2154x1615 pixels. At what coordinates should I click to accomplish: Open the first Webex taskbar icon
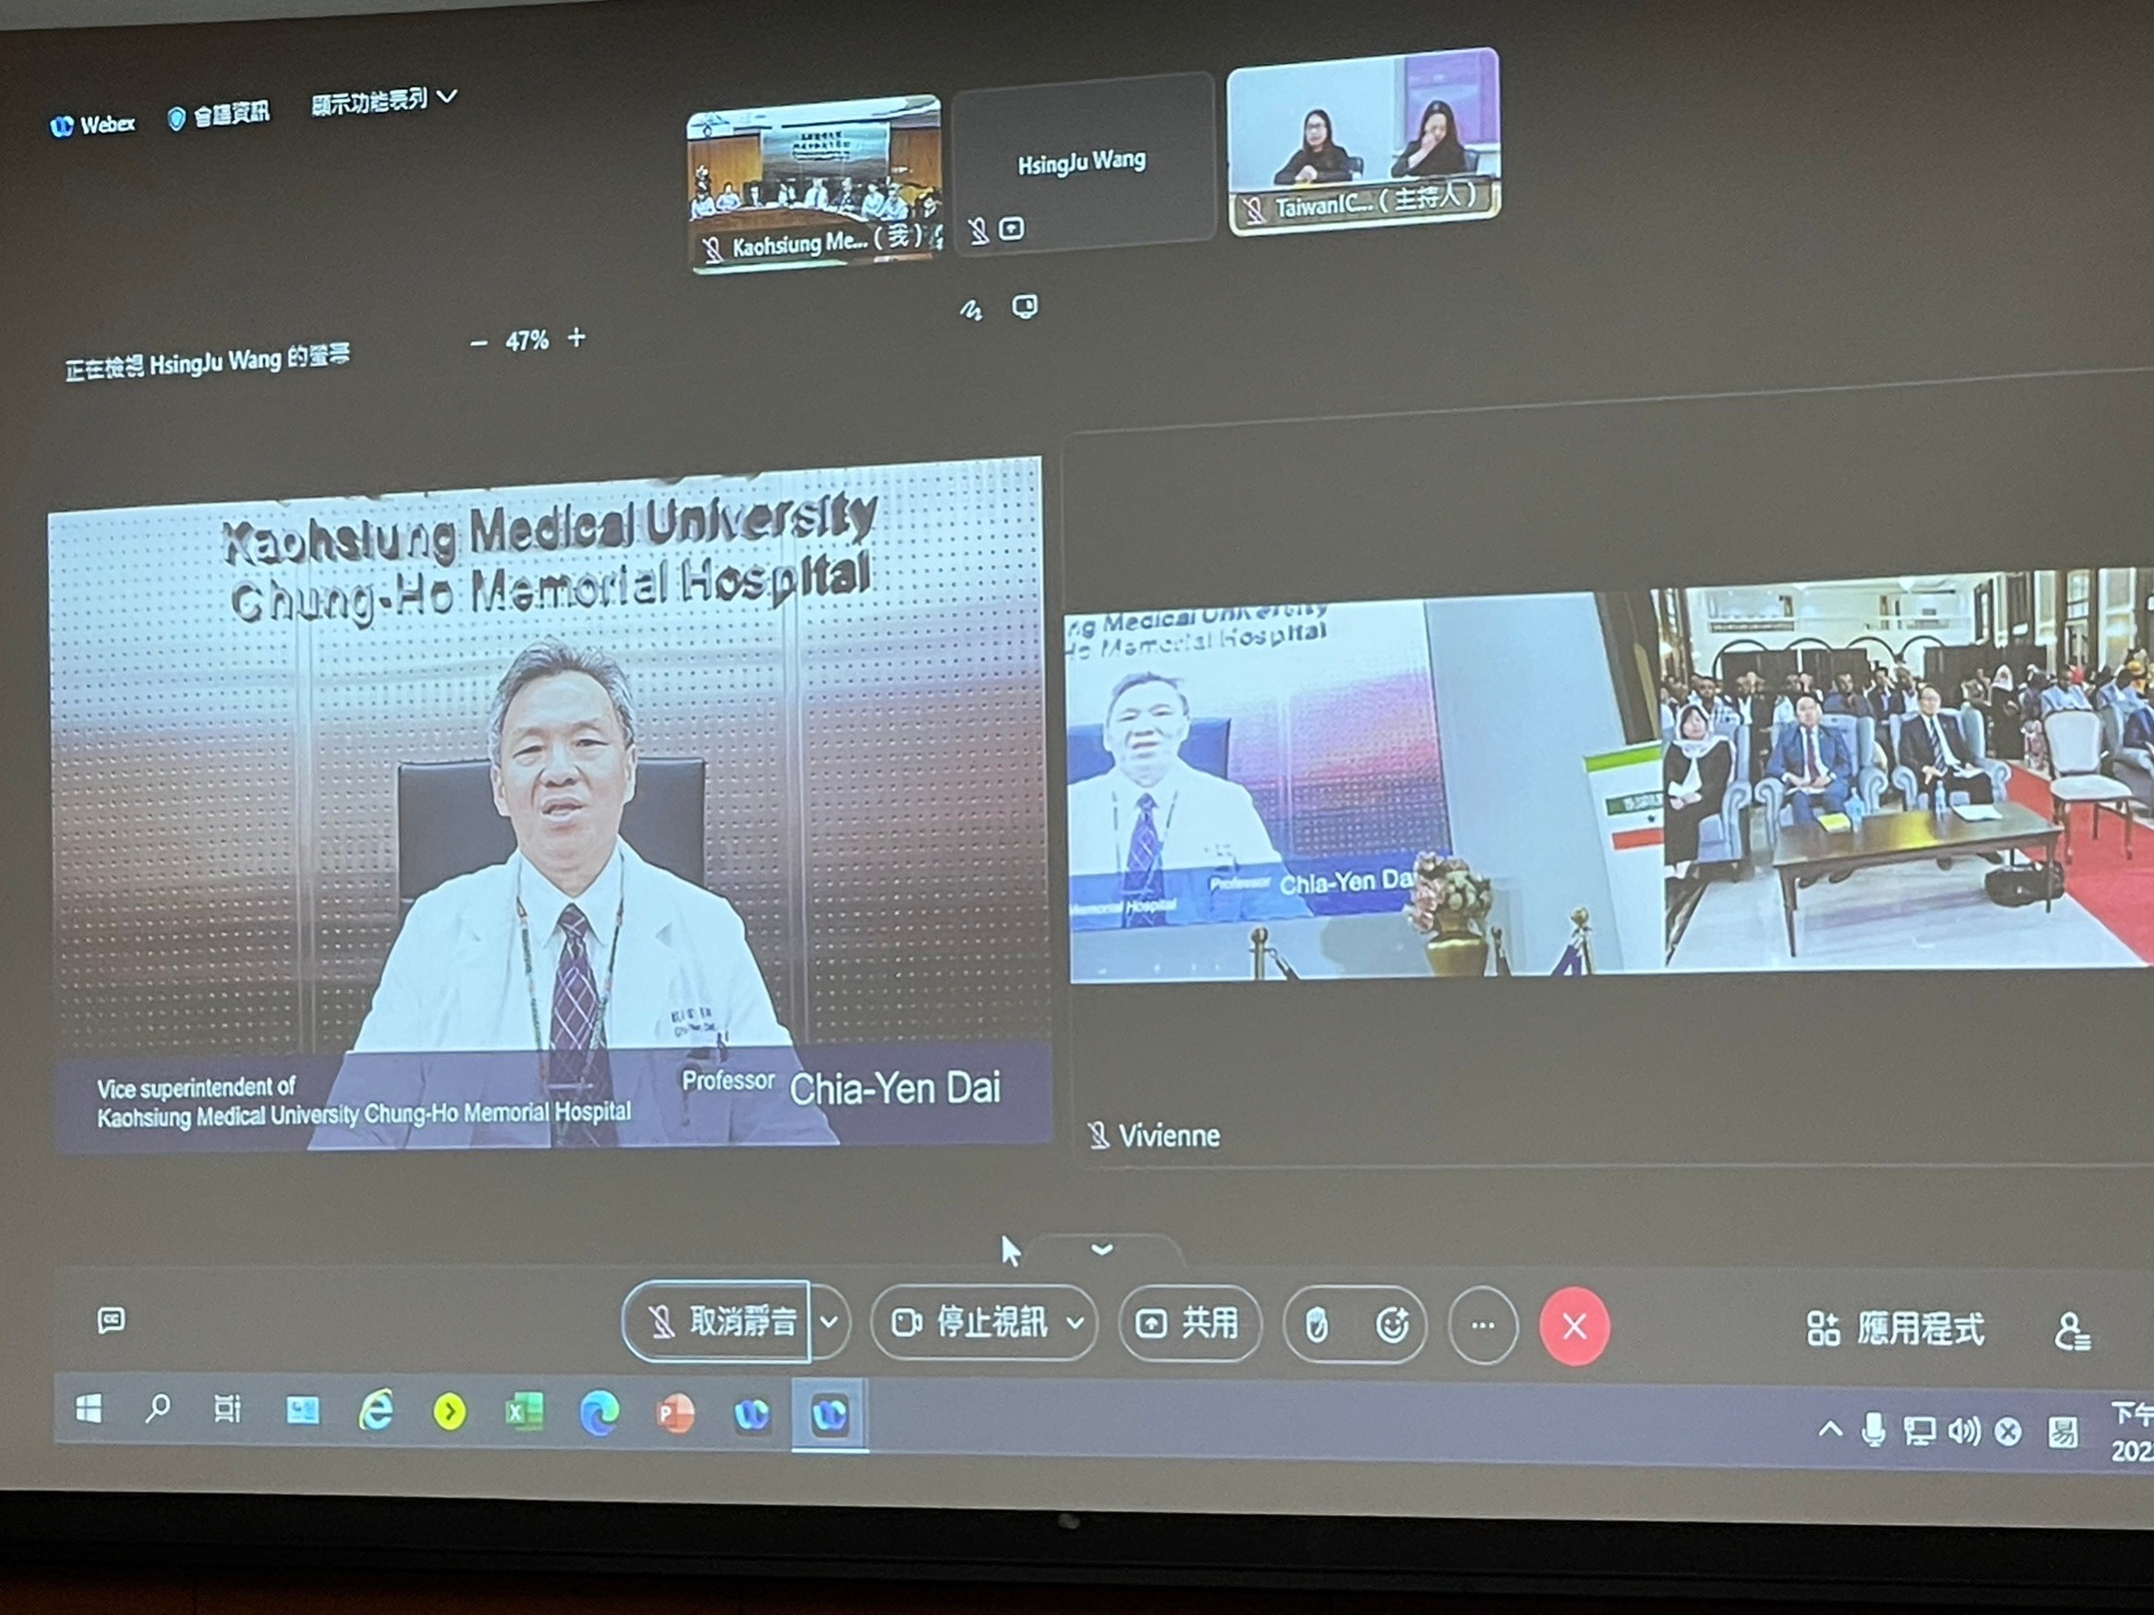click(752, 1415)
